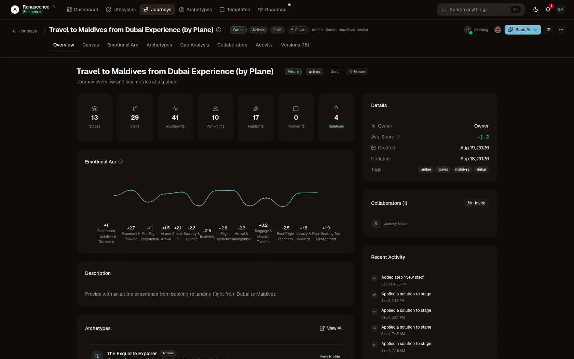Click the Highlights sparkle icon

point(256,109)
